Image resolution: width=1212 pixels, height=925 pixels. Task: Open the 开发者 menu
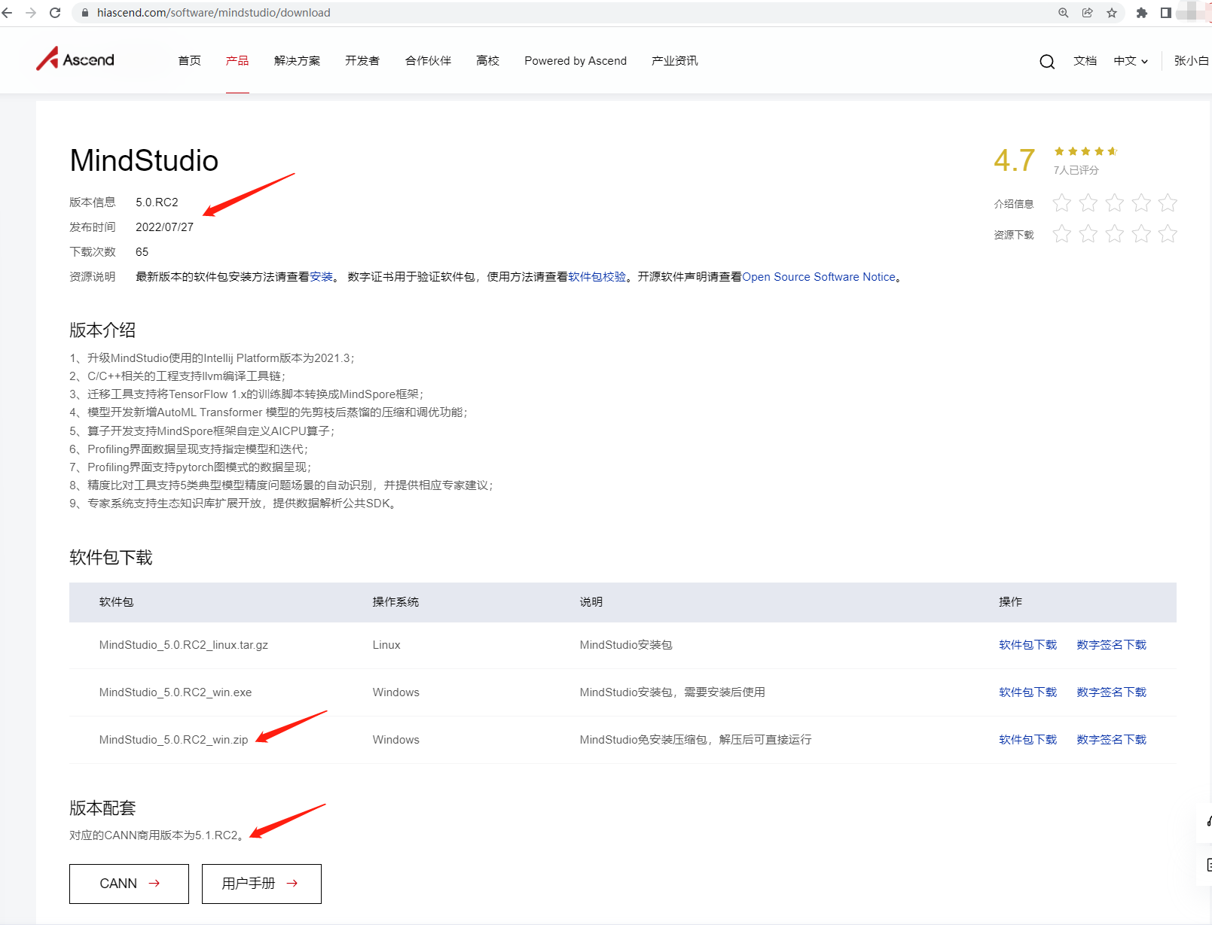click(362, 61)
